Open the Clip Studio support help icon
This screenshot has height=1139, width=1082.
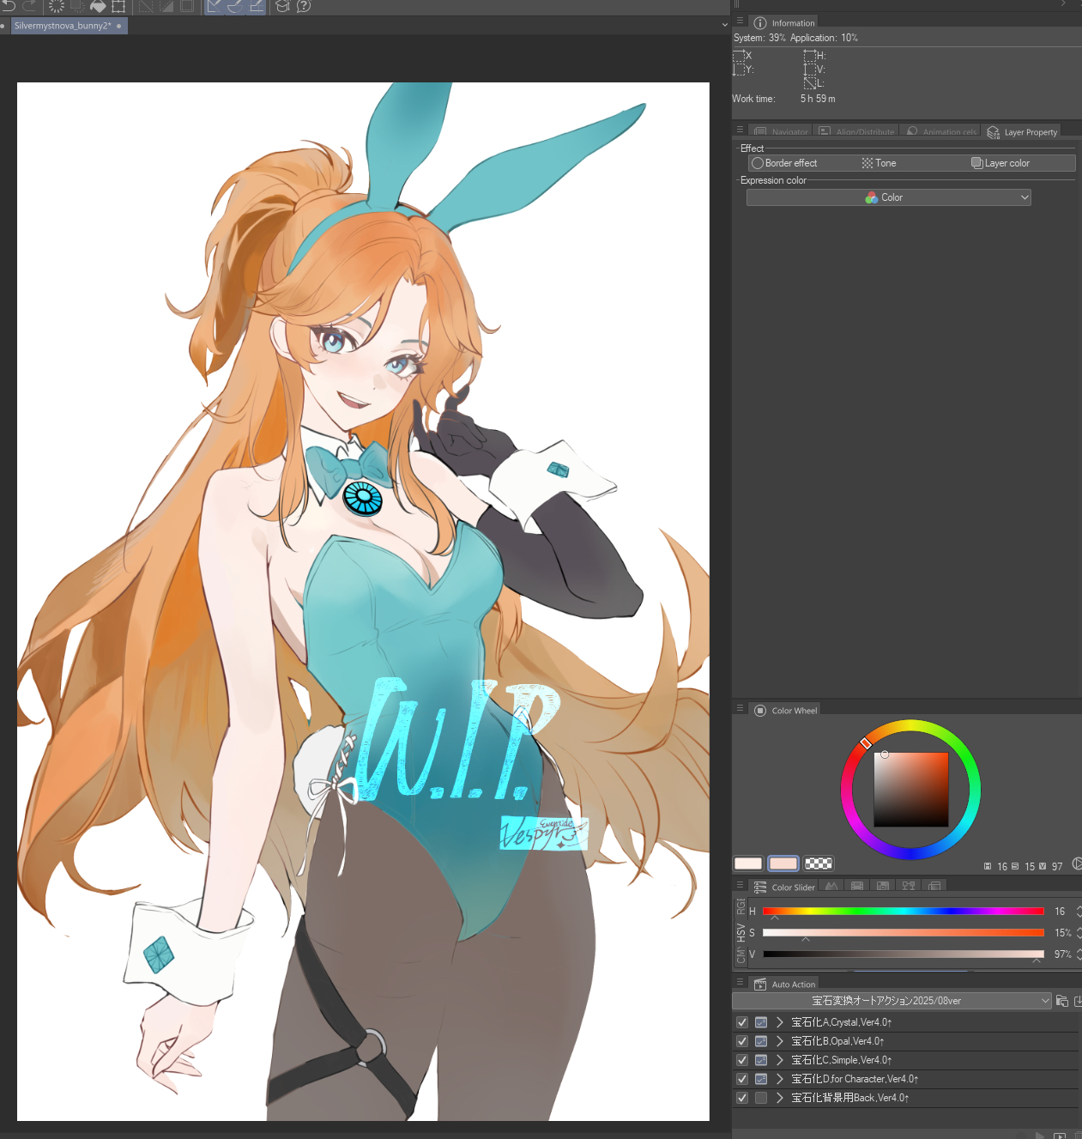[304, 6]
